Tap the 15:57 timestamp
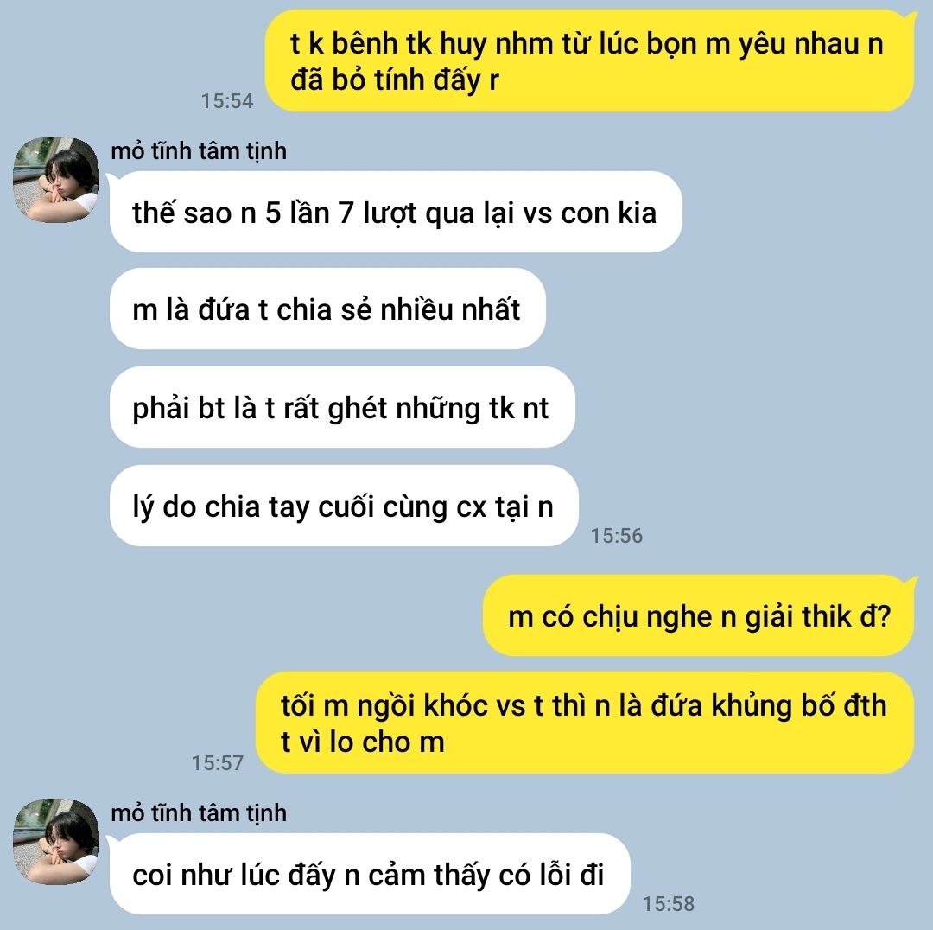This screenshot has width=933, height=930. click(217, 762)
